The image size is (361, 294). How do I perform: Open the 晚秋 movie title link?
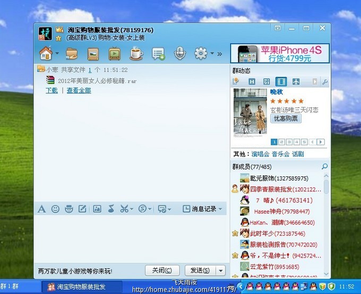pyautogui.click(x=276, y=92)
